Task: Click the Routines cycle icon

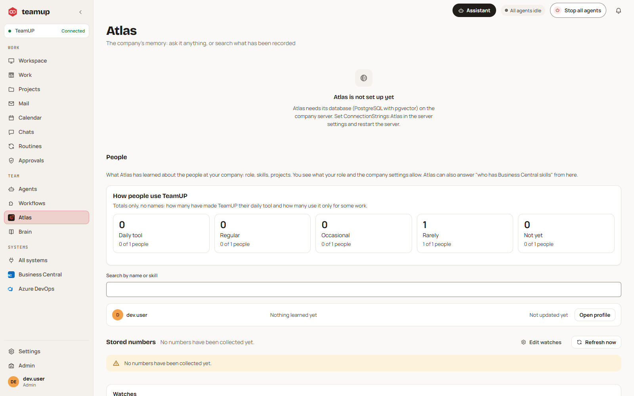Action: pos(11,146)
